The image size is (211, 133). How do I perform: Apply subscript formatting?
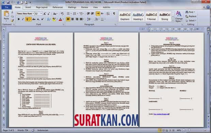click(38, 19)
